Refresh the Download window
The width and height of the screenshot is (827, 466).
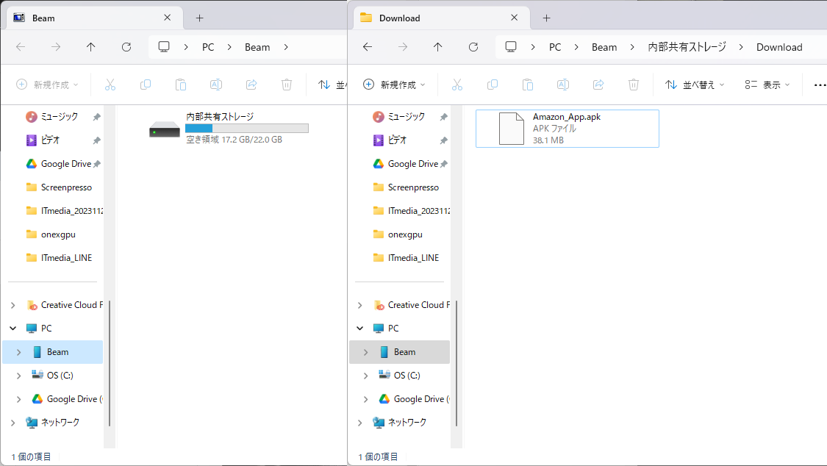click(473, 47)
